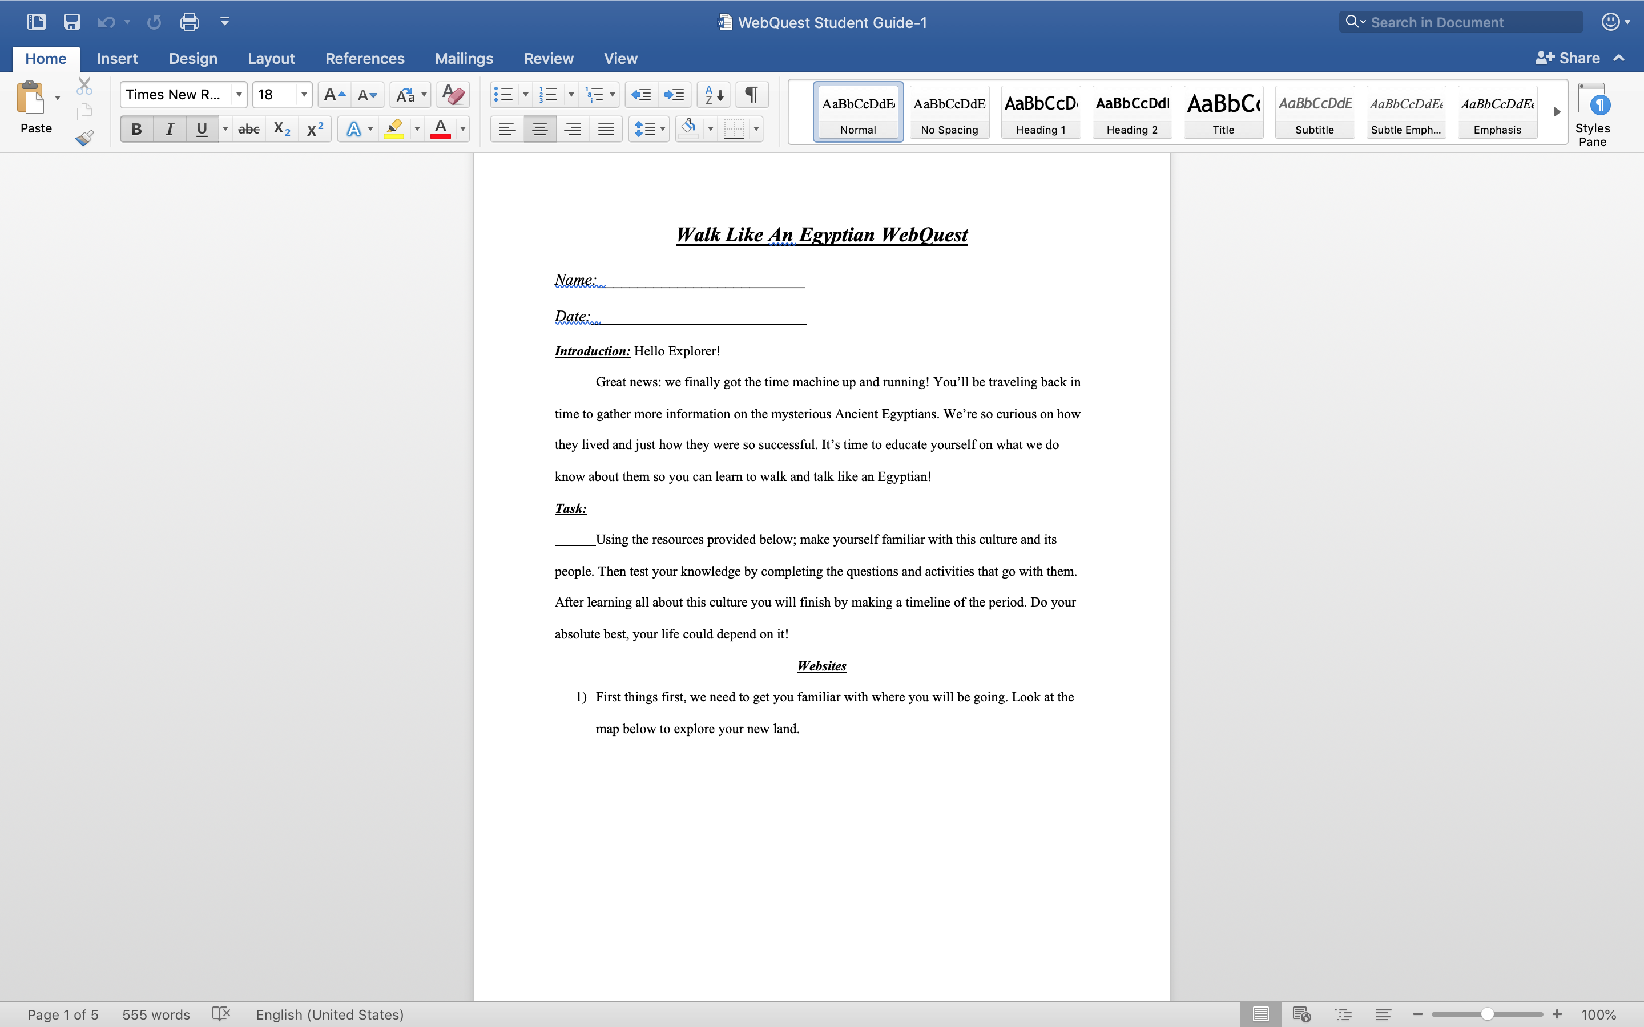Select Justify text alignment

tap(606, 129)
